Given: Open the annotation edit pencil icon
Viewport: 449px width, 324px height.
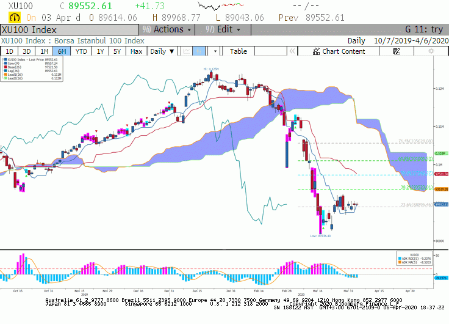Looking at the screenshot, I should pos(397,51).
